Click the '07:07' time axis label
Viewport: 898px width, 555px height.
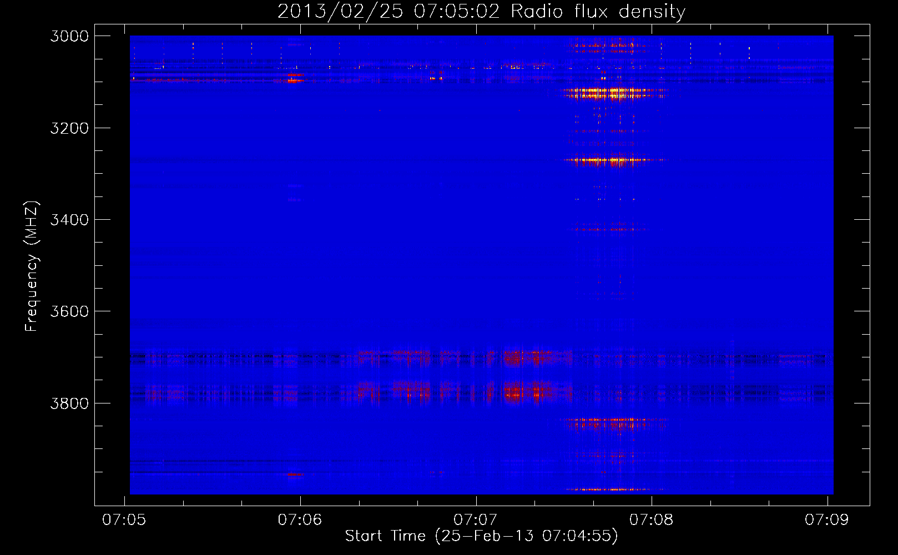click(x=476, y=519)
